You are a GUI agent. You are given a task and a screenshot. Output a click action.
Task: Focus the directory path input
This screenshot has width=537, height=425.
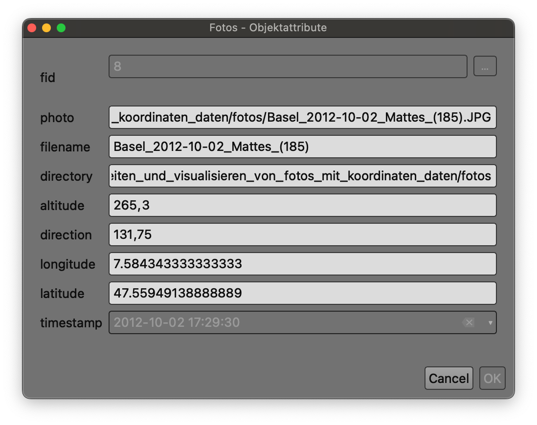(x=302, y=176)
